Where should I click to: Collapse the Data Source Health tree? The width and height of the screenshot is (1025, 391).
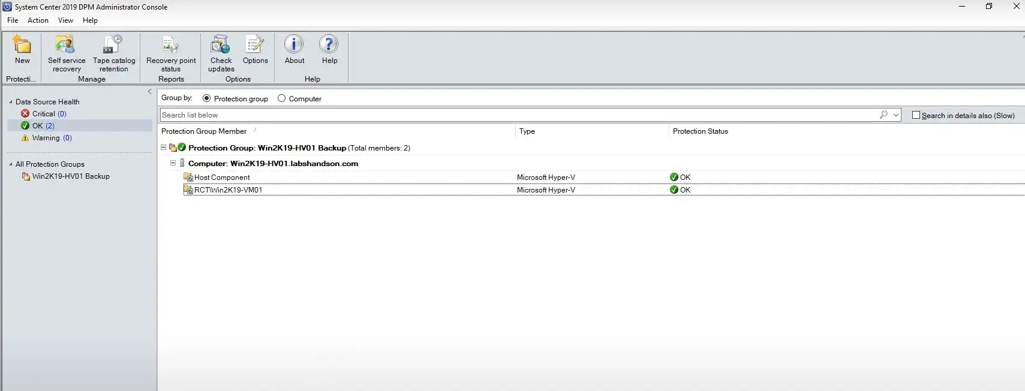(11, 102)
